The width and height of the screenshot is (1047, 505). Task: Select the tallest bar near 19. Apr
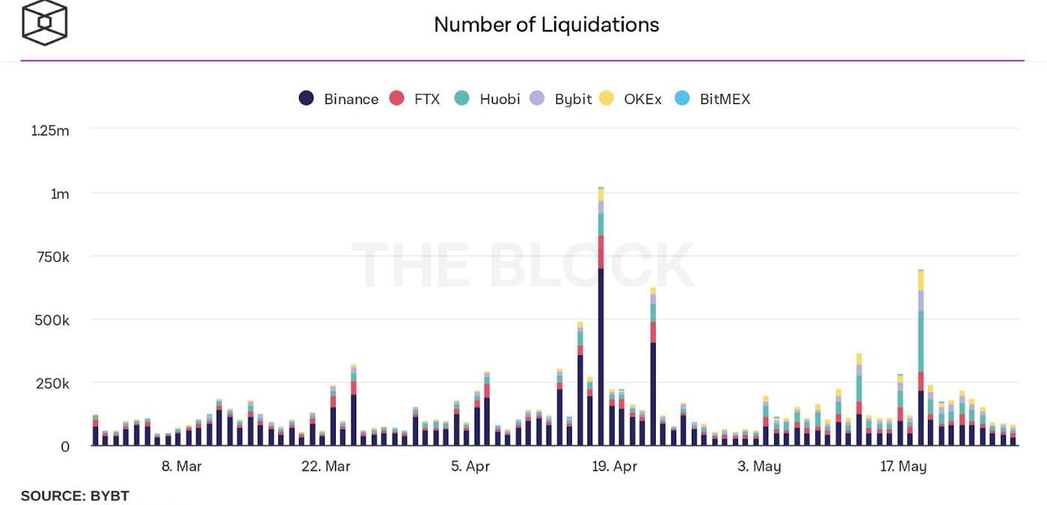click(x=601, y=316)
